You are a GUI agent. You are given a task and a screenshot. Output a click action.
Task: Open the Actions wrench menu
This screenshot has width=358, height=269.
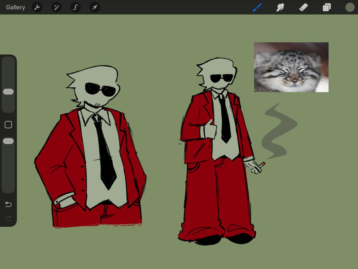coord(37,7)
